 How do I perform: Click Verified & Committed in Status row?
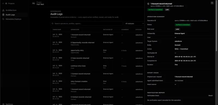click(x=183, y=25)
